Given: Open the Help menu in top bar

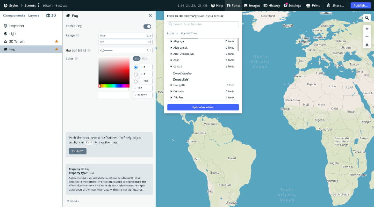Looking at the screenshot, I should (x=217, y=5).
